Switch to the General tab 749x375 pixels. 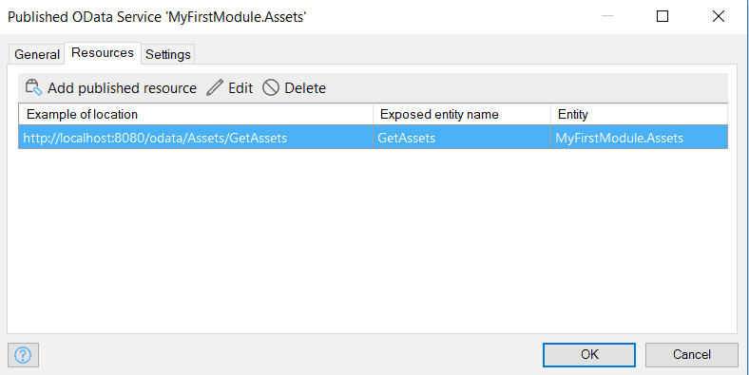[x=37, y=54]
